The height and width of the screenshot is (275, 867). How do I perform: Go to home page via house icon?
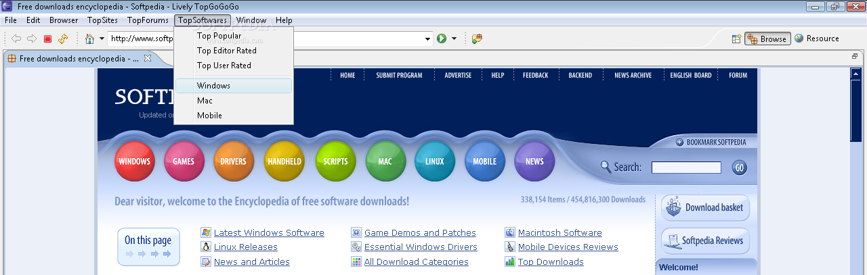pyautogui.click(x=89, y=39)
